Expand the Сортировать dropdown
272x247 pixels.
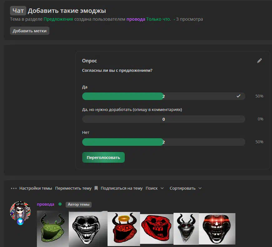click(185, 188)
